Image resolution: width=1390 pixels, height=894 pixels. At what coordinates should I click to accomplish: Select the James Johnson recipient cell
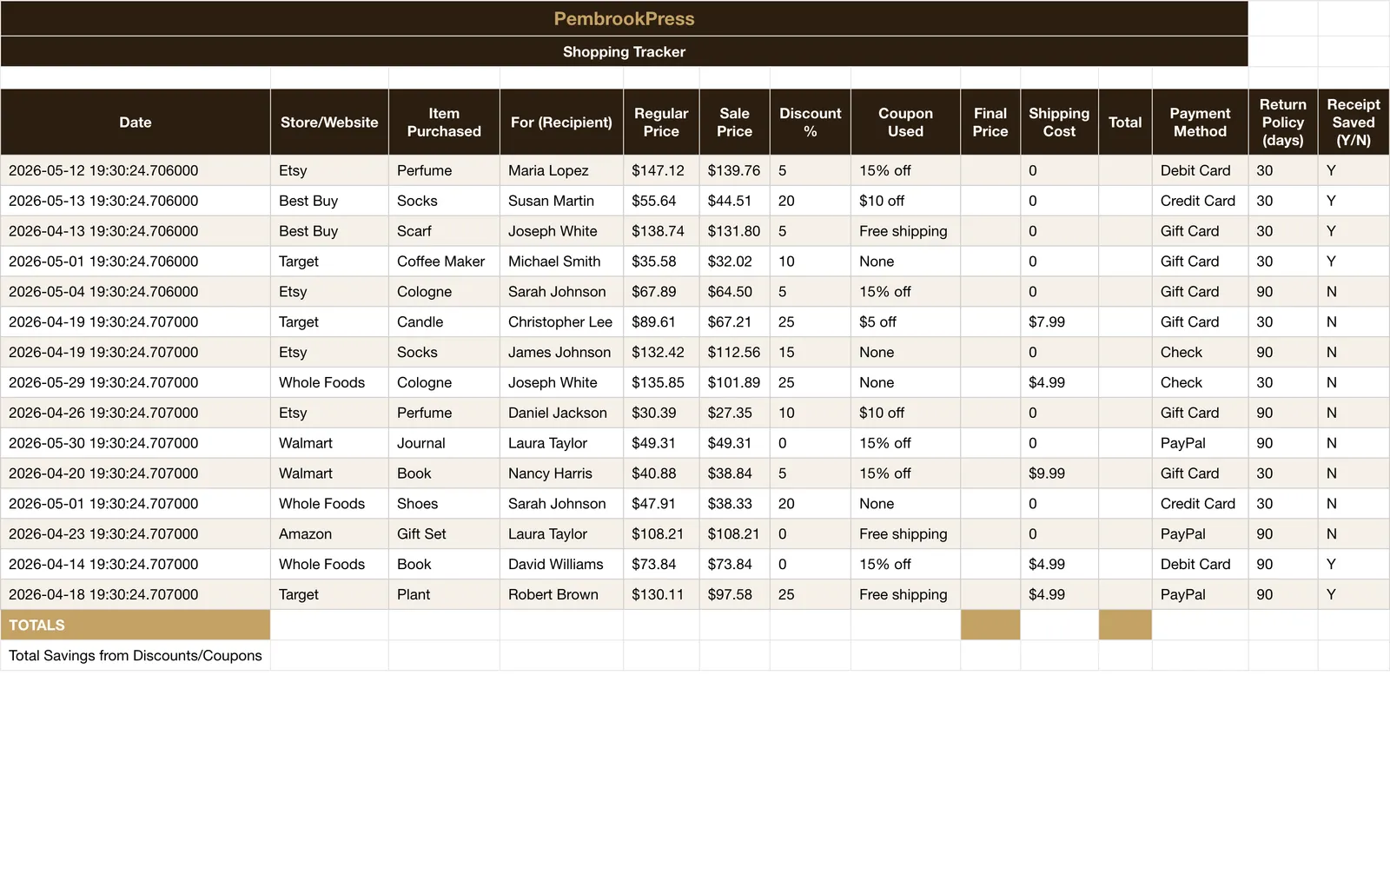[x=561, y=352]
